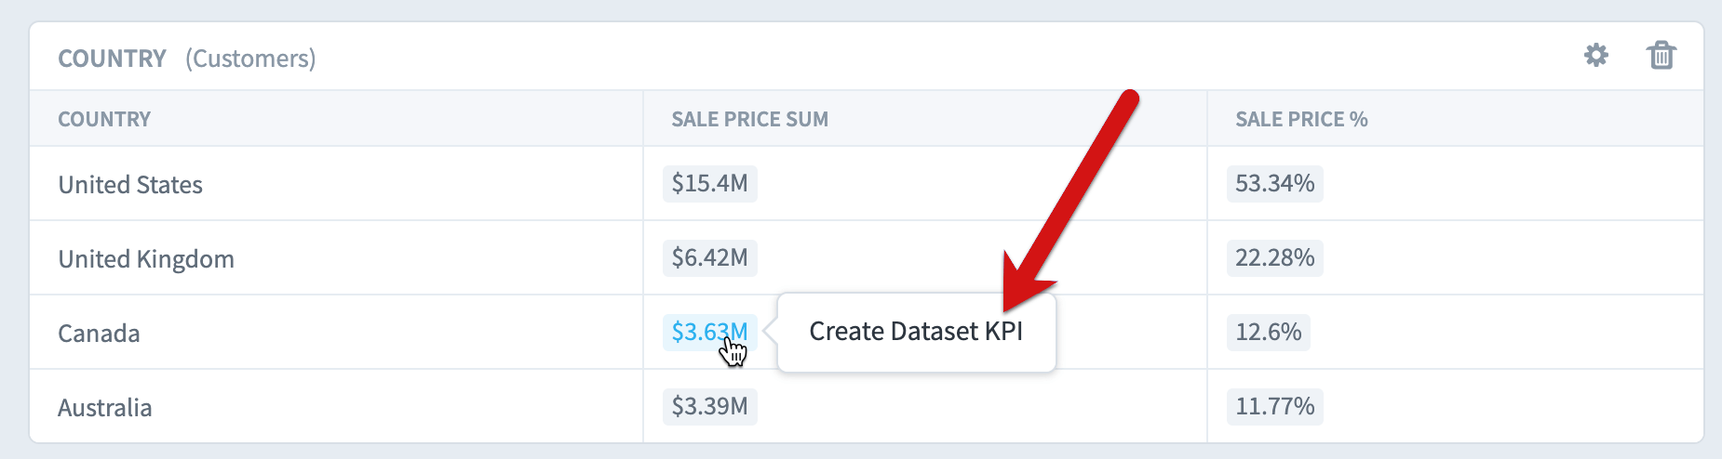Select the Create Dataset KPI option

tap(916, 332)
